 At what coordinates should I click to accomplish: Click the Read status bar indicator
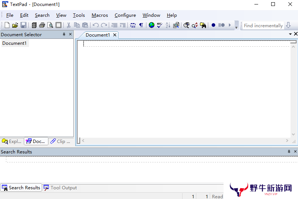pos(218,196)
